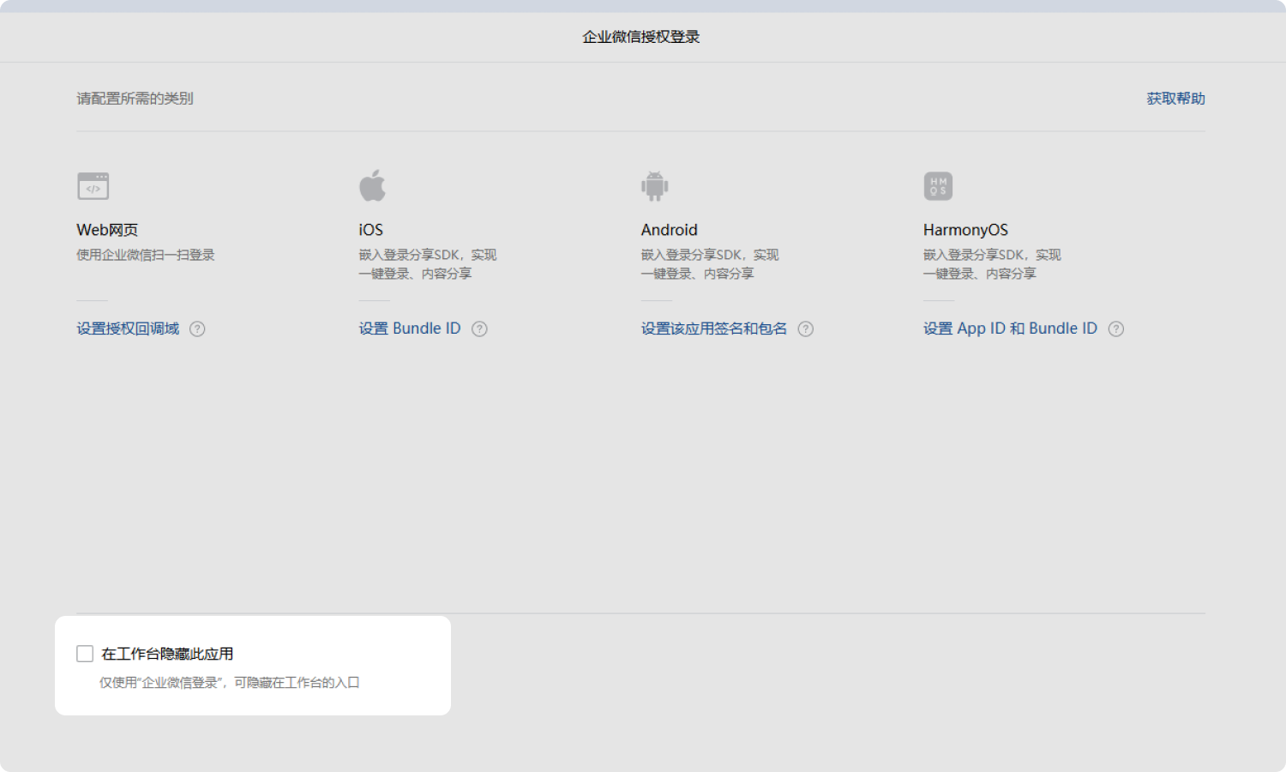Screen dimensions: 1286x772
Task: Click the 在工作台隐藏此应用 checkbox label text
Action: point(167,654)
